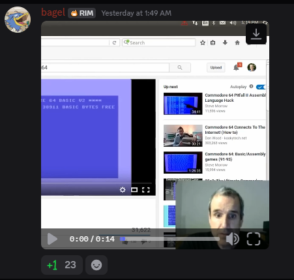Screen dimensions: 294x280
Task: Switch YouTube player to theater mode
Action: click(134, 190)
